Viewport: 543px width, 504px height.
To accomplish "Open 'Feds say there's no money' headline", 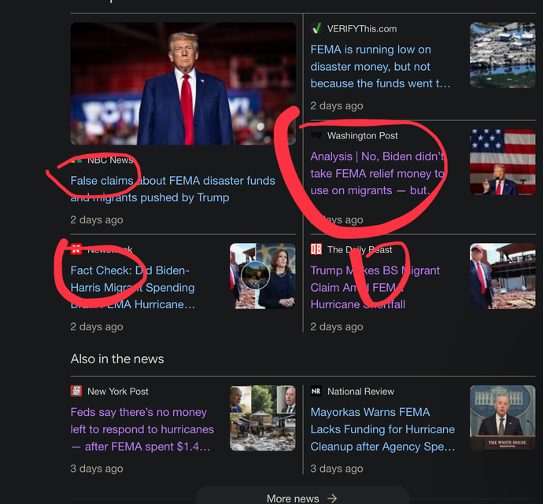I will (x=142, y=429).
